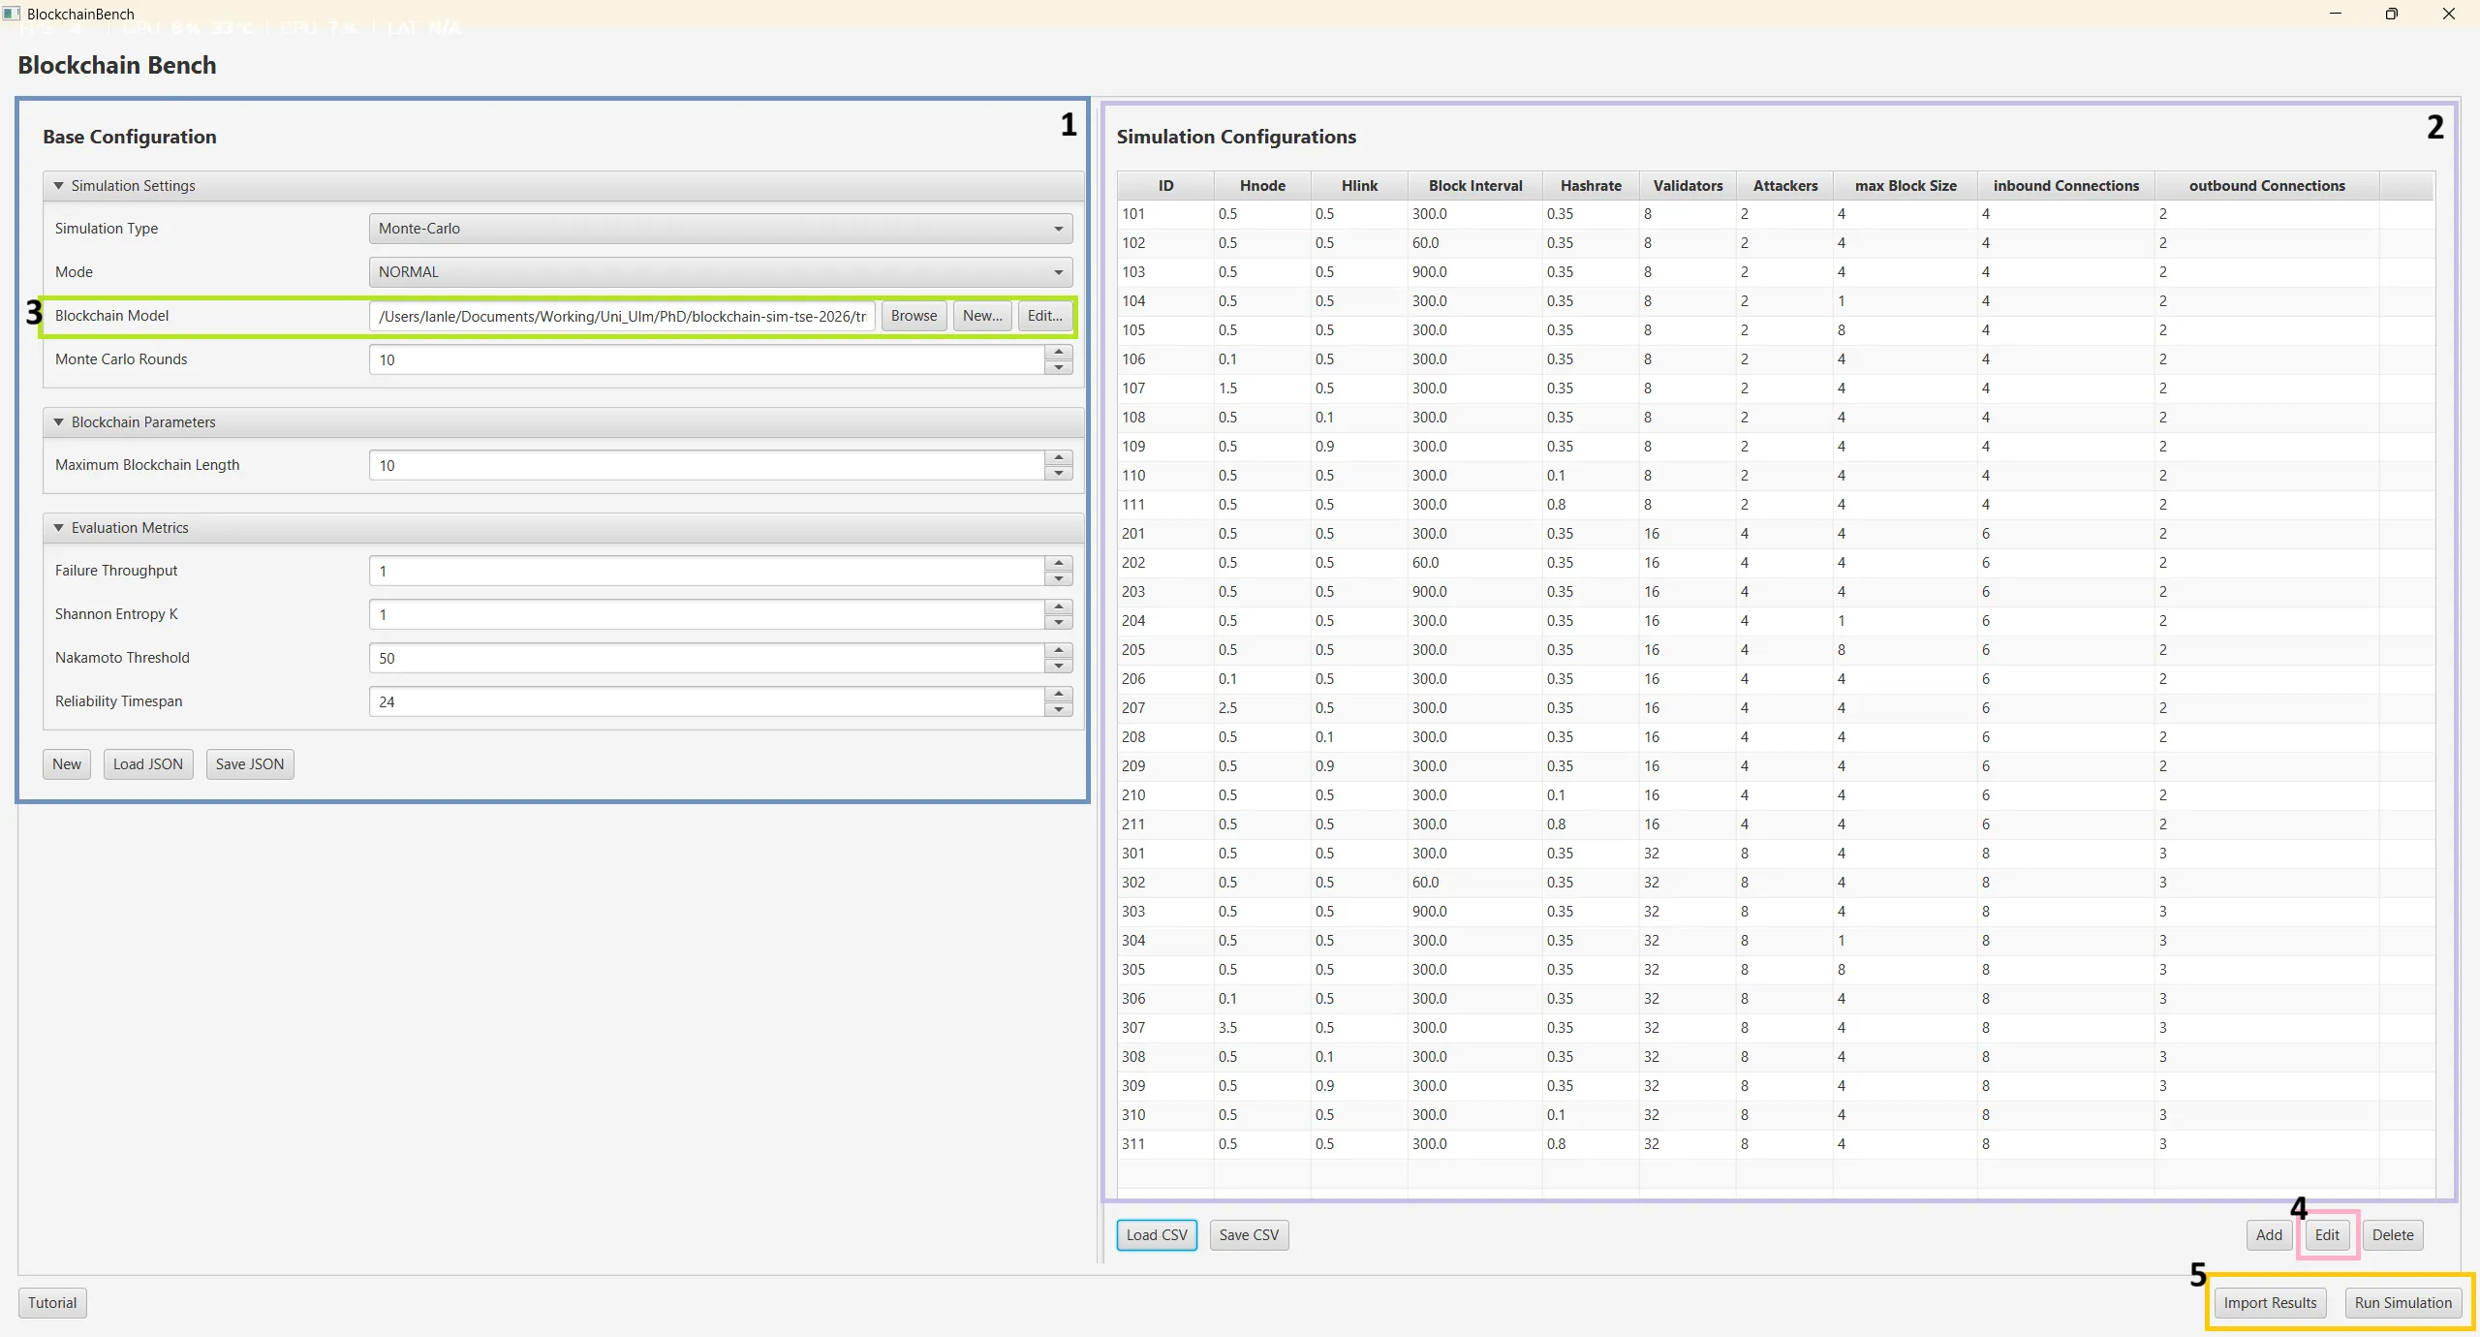Select the row with ID 301

[1776, 854]
